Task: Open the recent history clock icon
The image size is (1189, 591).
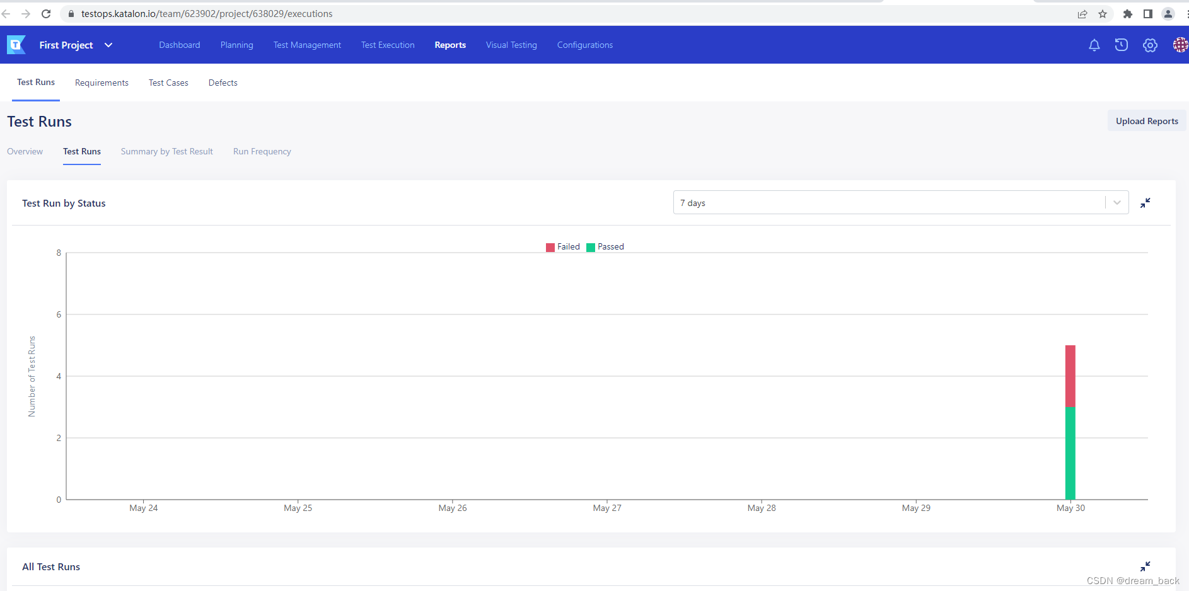Action: [x=1122, y=45]
